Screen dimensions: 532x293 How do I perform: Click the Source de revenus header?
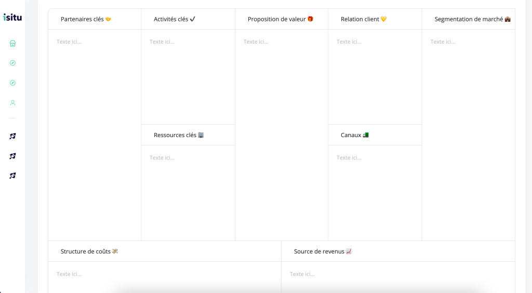(x=323, y=251)
